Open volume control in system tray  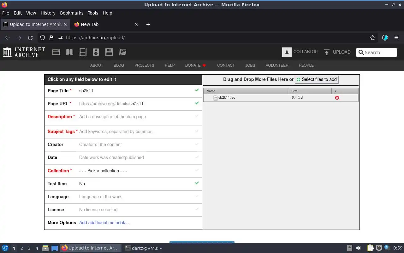[358, 248]
